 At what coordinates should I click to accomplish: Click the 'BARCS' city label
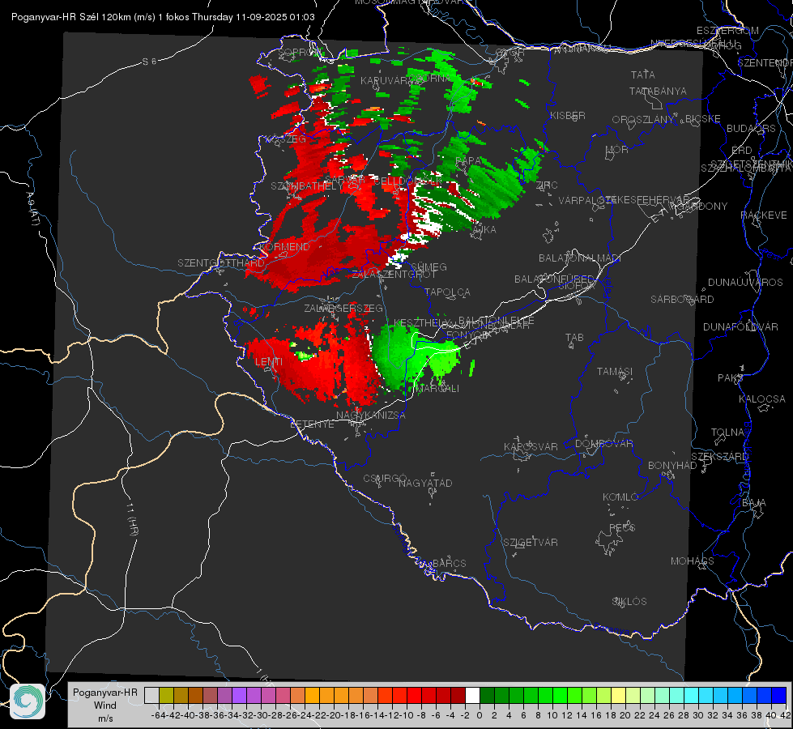tap(449, 563)
